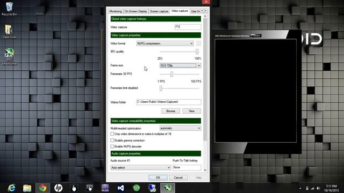
Task: Open Internet Explorer from the taskbar
Action: click(11, 188)
